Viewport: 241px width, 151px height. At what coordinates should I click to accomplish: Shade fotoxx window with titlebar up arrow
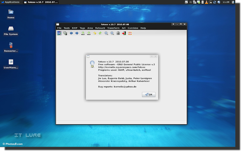173,24
